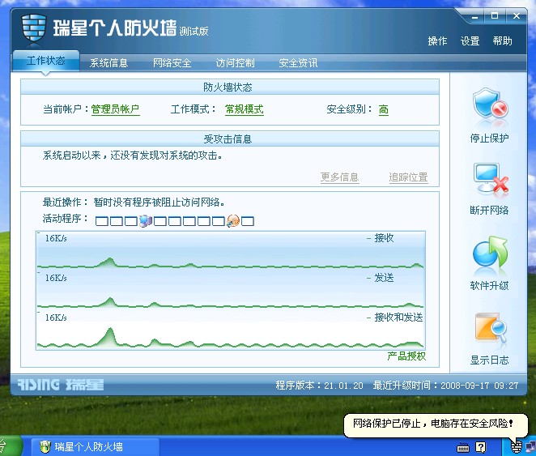The height and width of the screenshot is (456, 536).
Task: Click the 防火墙状态 section header
Action: [x=230, y=87]
